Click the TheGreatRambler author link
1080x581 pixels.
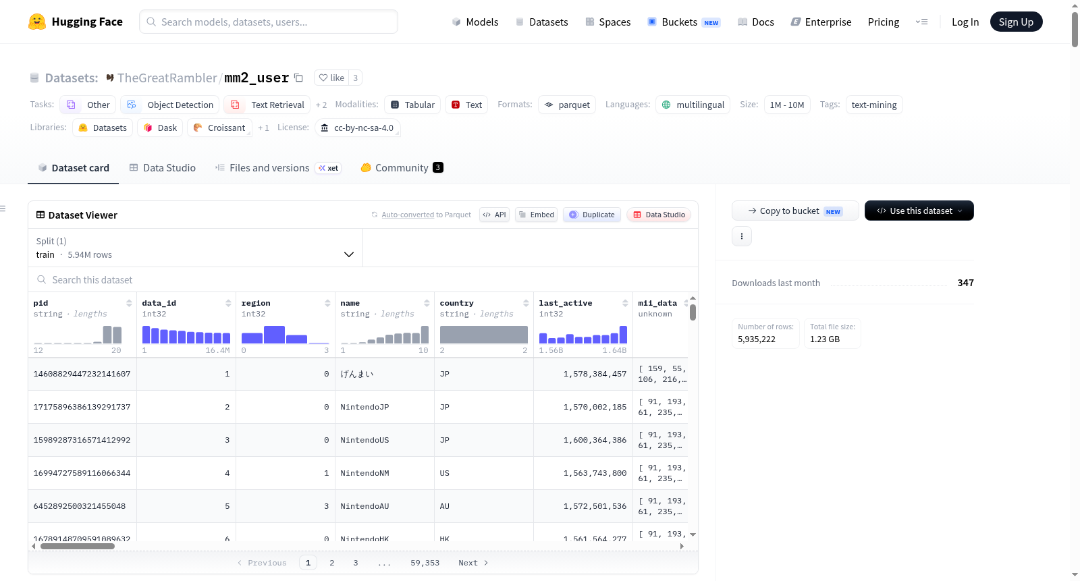pos(167,78)
